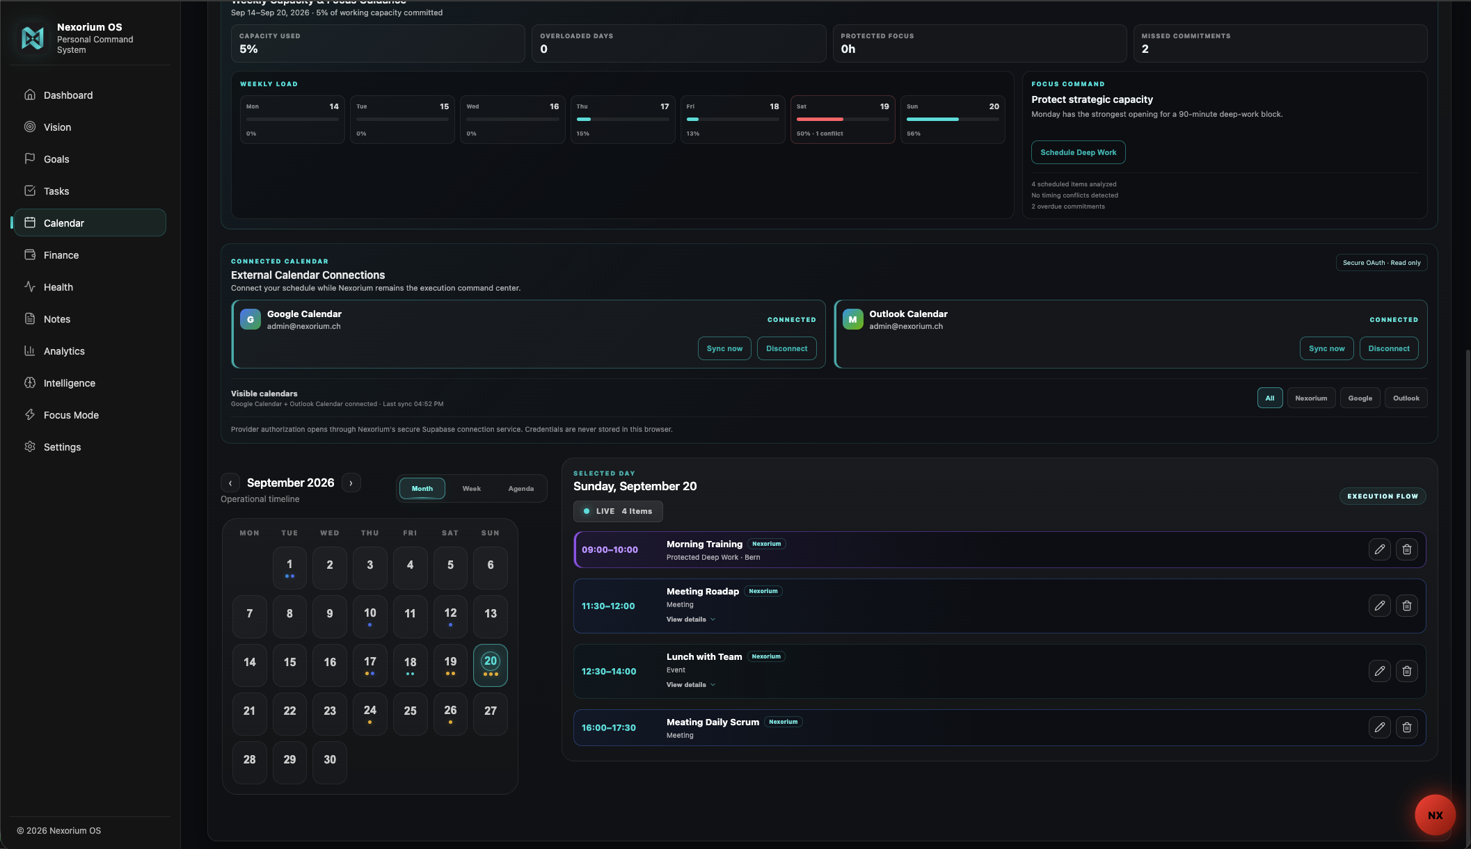Image resolution: width=1471 pixels, height=849 pixels.
Task: Click the Capacity Used card
Action: pyautogui.click(x=378, y=43)
